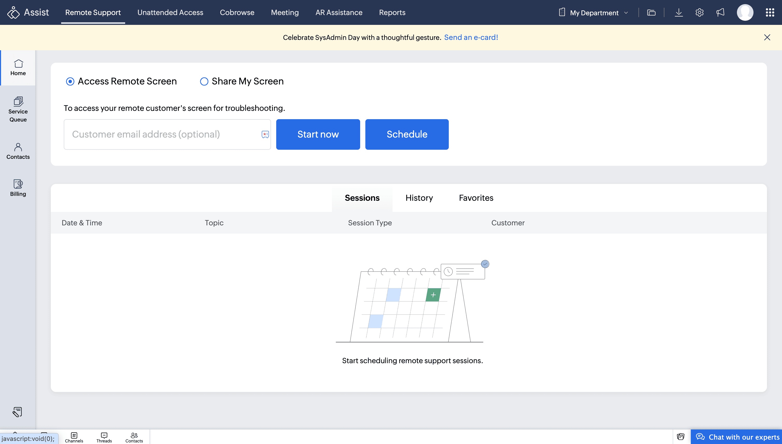
Task: Open the Billing sidebar icon
Action: click(18, 188)
